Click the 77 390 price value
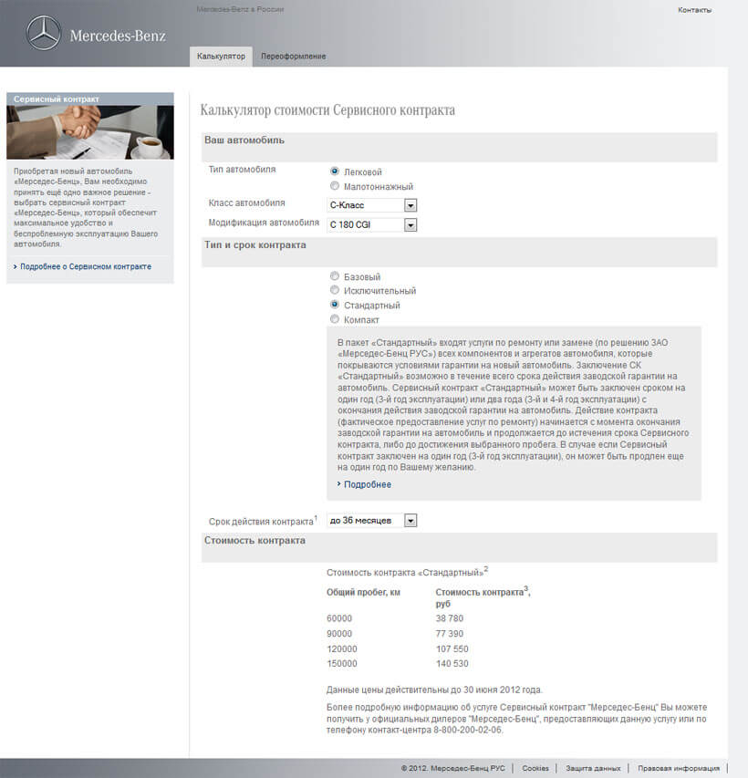 click(x=449, y=634)
